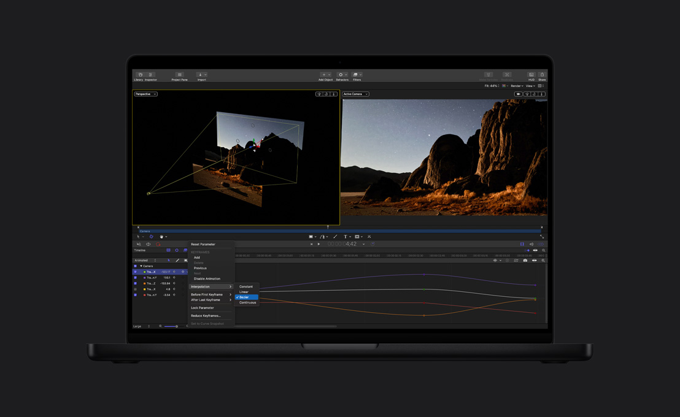Click the timeline zoom slider next to Large
680x417 pixels.
171,326
